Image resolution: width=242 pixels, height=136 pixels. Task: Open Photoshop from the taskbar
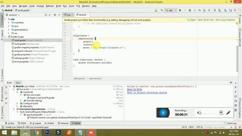tap(47, 133)
